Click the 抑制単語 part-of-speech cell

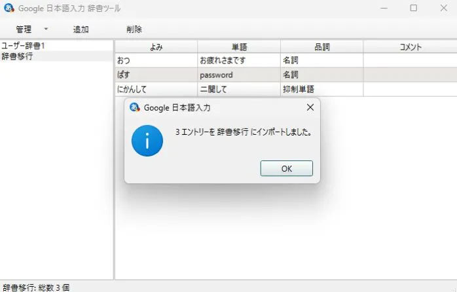coord(321,89)
